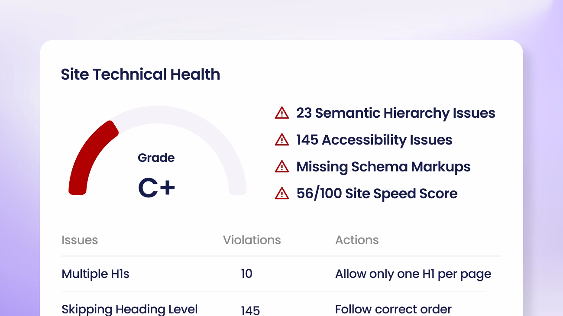Click the 56/100 Site Speed Score value
This screenshot has height=316, width=563.
(376, 193)
